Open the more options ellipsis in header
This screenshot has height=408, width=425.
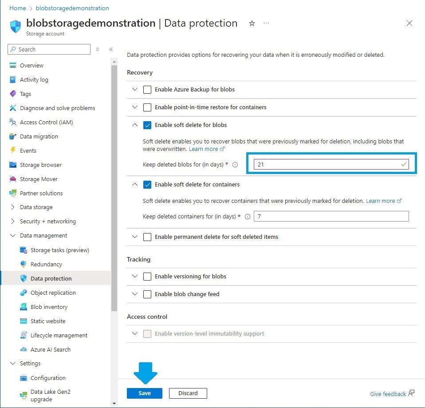266,24
